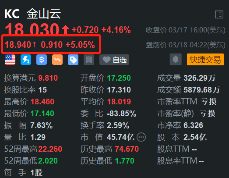Click the 盘前价 03/18 04:22 timestamp
The image size is (229, 178).
186,45
